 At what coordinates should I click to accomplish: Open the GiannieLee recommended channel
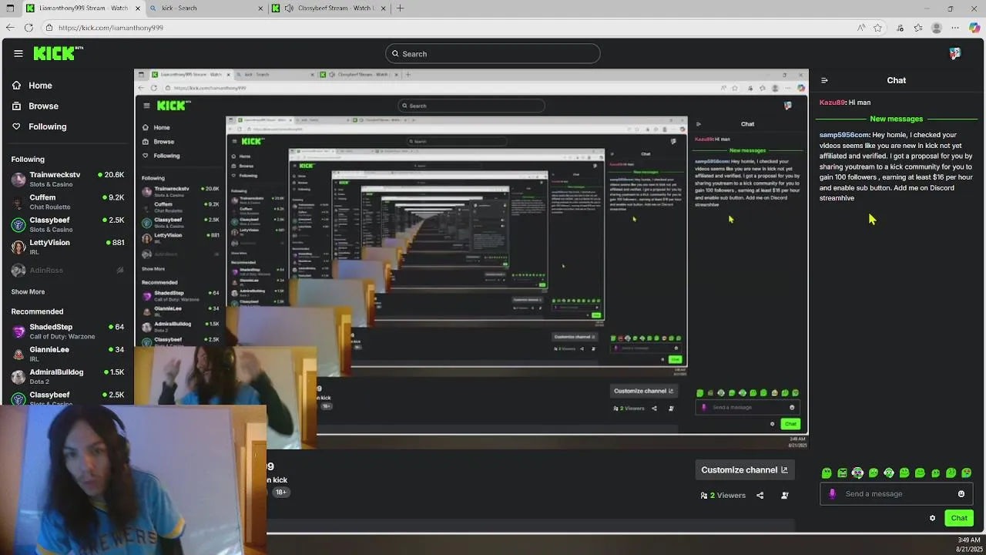tap(68, 354)
